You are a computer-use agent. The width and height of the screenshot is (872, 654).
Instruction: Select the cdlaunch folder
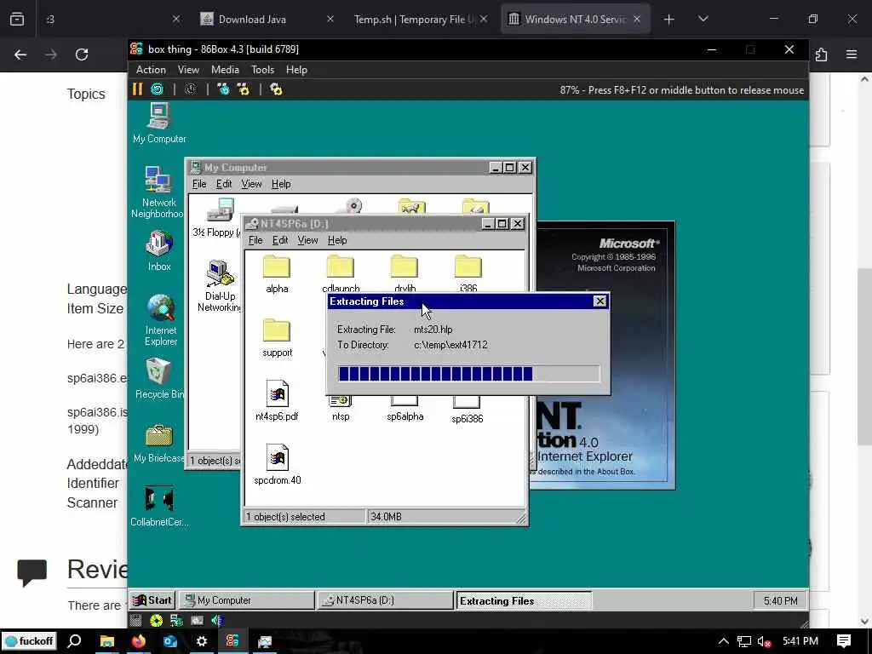[x=341, y=274]
